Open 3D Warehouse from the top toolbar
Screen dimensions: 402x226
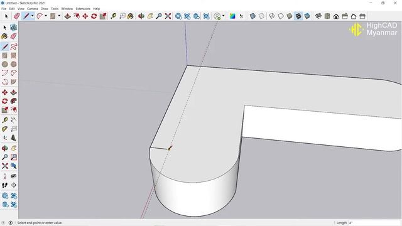pos(178,16)
